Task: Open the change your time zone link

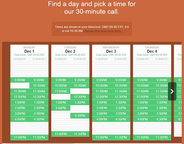Action: [x=102, y=31]
